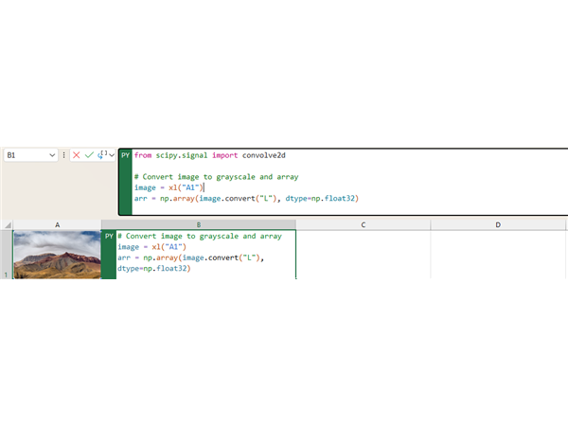The width and height of the screenshot is (568, 426).
Task: Expand the Name Box dropdown
Action: tap(51, 154)
